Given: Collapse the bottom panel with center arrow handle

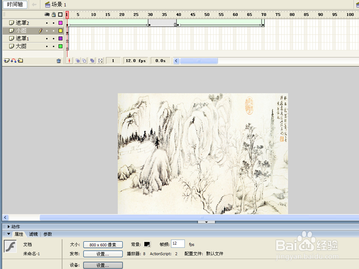Looking at the screenshot, I should 206,222.
